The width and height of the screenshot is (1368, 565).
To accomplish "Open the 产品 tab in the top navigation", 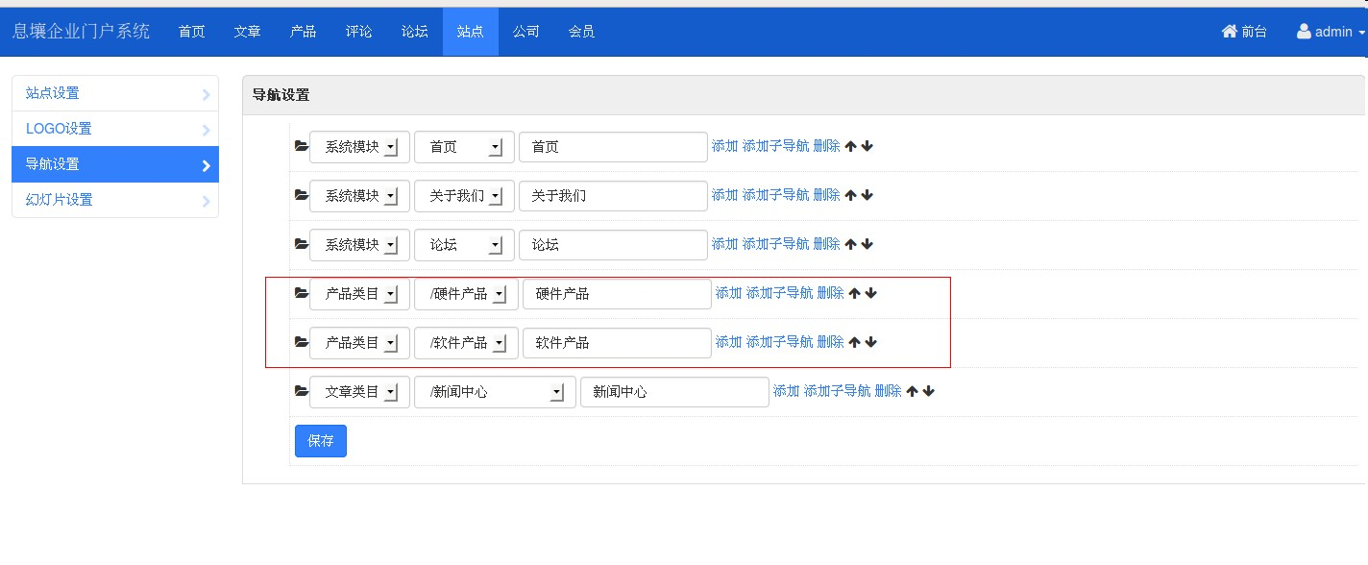I will click(x=303, y=32).
